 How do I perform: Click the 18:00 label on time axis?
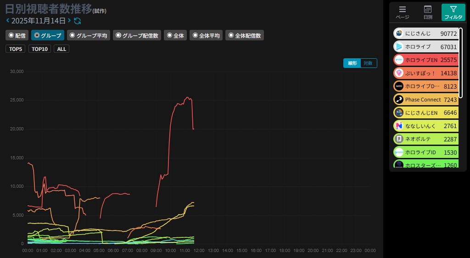[285, 250]
